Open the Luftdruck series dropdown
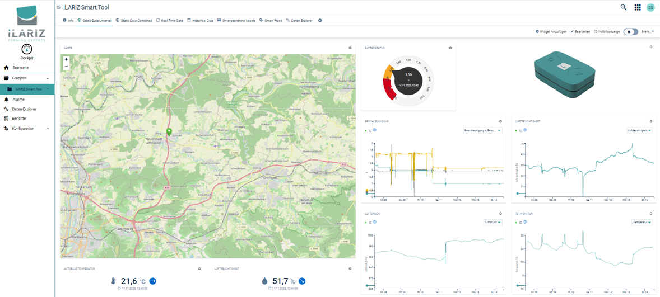660x297 pixels. (493, 222)
